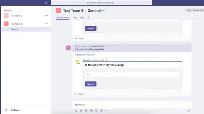The image size is (204, 114).
Task: Switch to the Wiki tab
Action: pos(82,18)
